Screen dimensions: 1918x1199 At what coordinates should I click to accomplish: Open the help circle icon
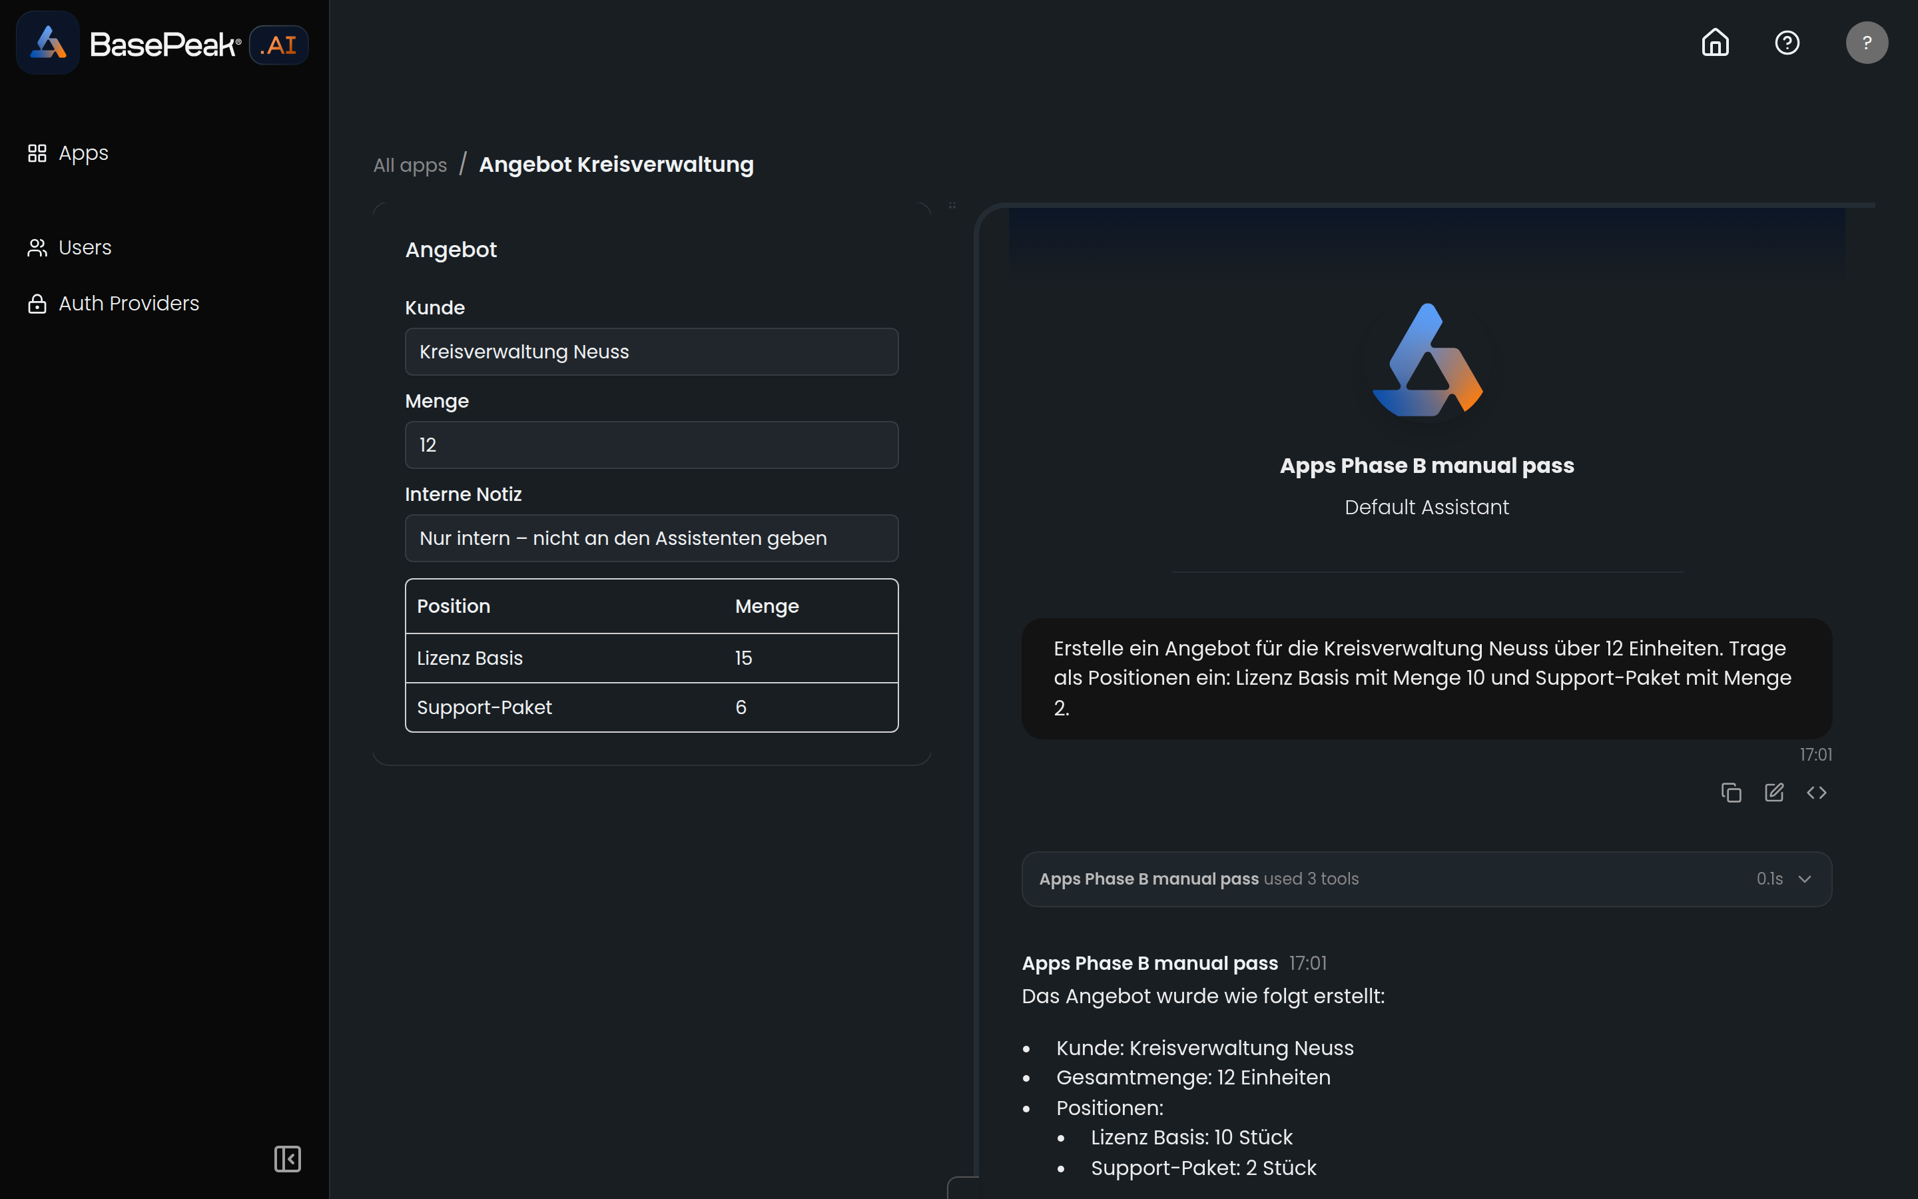[1786, 43]
